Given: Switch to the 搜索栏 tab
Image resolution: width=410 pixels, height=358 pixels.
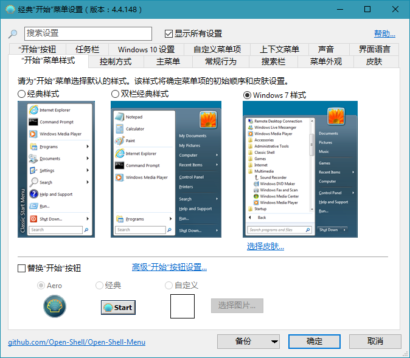Looking at the screenshot, I should pos(273,61).
